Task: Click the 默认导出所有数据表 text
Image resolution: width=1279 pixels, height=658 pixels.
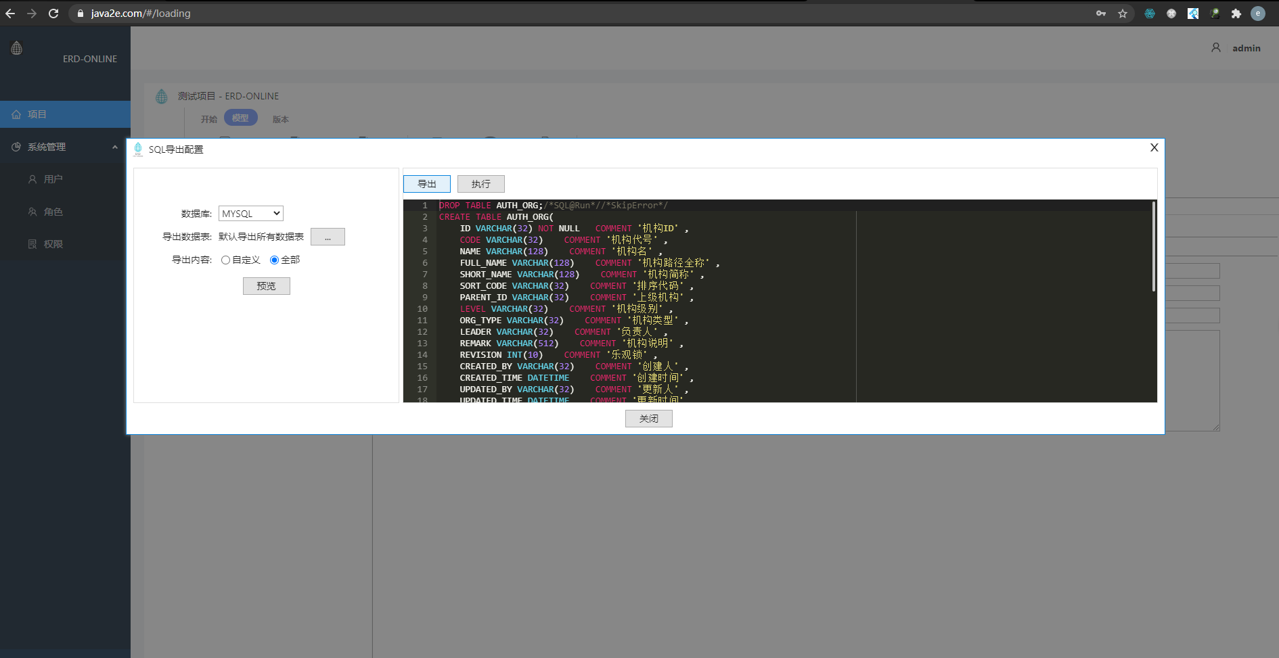Action: [x=261, y=237]
